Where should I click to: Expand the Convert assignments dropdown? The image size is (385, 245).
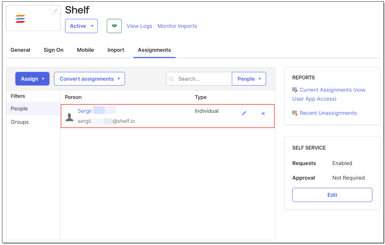[x=89, y=79]
